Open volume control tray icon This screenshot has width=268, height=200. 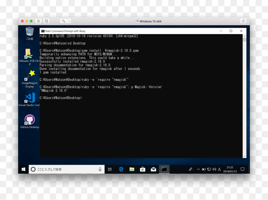click(x=214, y=169)
